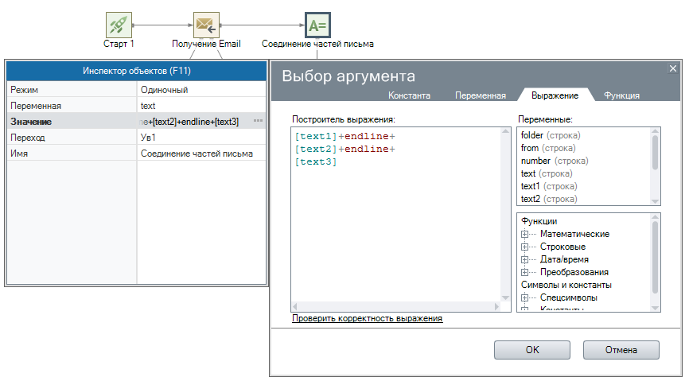Select the Соединение частей письма block icon
The height and width of the screenshot is (381, 689).
pos(317,25)
